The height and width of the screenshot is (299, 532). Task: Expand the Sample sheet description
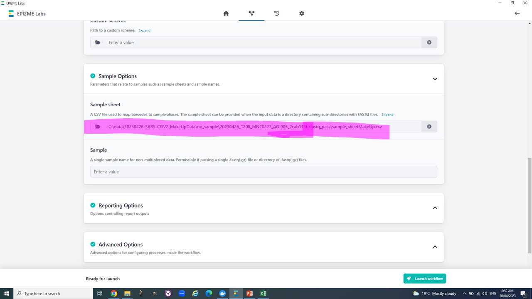click(x=387, y=115)
